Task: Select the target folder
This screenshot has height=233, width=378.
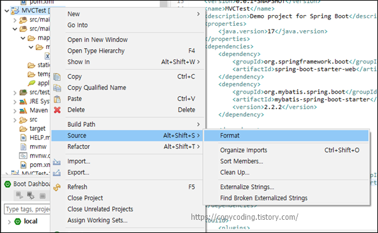Action: [32, 129]
